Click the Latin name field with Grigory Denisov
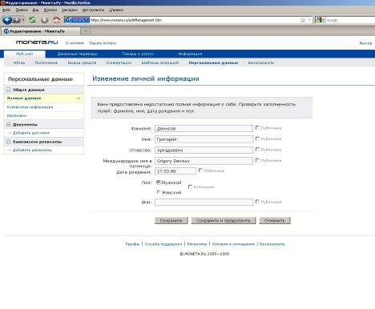375x309 pixels. pyautogui.click(x=204, y=161)
